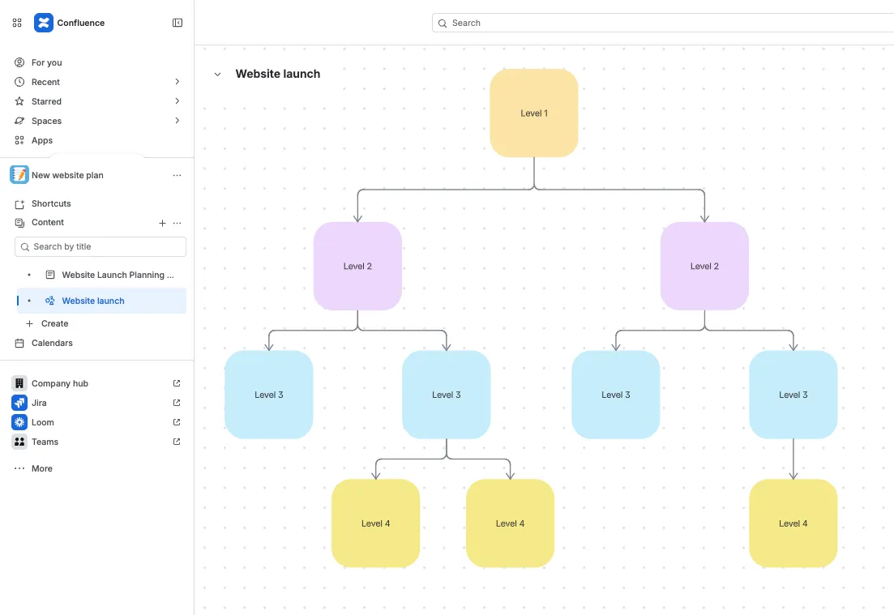Select the right purple Level 2 node

coord(704,267)
